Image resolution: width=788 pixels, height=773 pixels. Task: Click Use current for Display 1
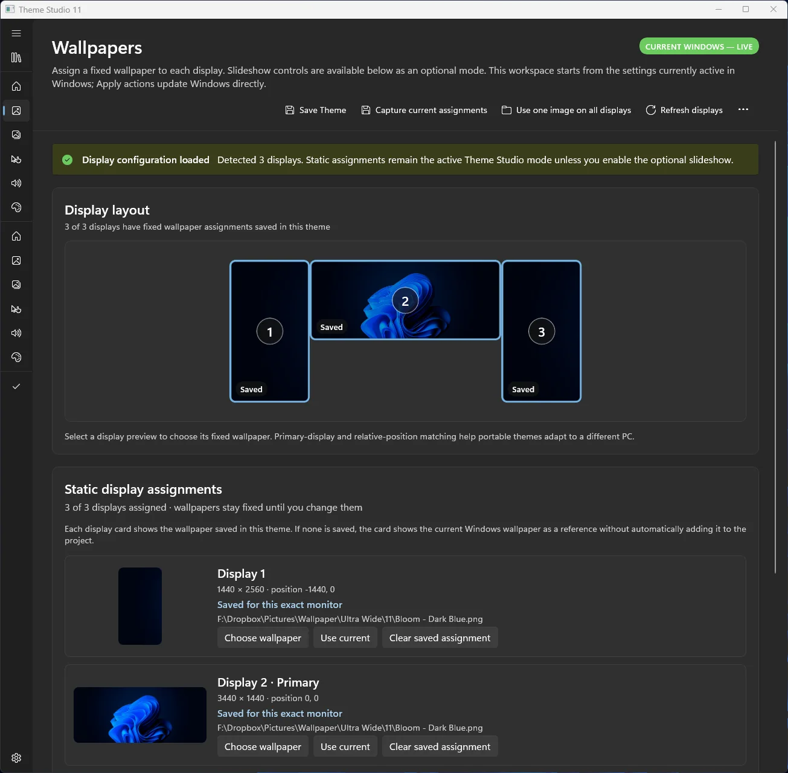[x=345, y=638]
